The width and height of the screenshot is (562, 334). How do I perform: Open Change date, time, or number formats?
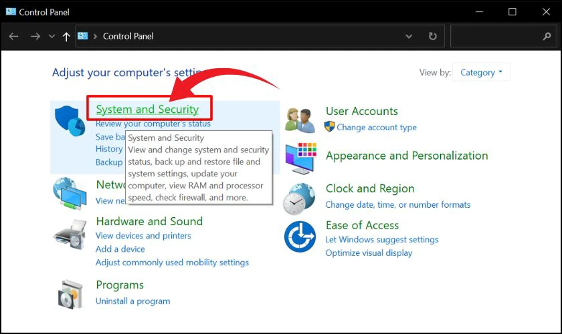click(x=398, y=205)
